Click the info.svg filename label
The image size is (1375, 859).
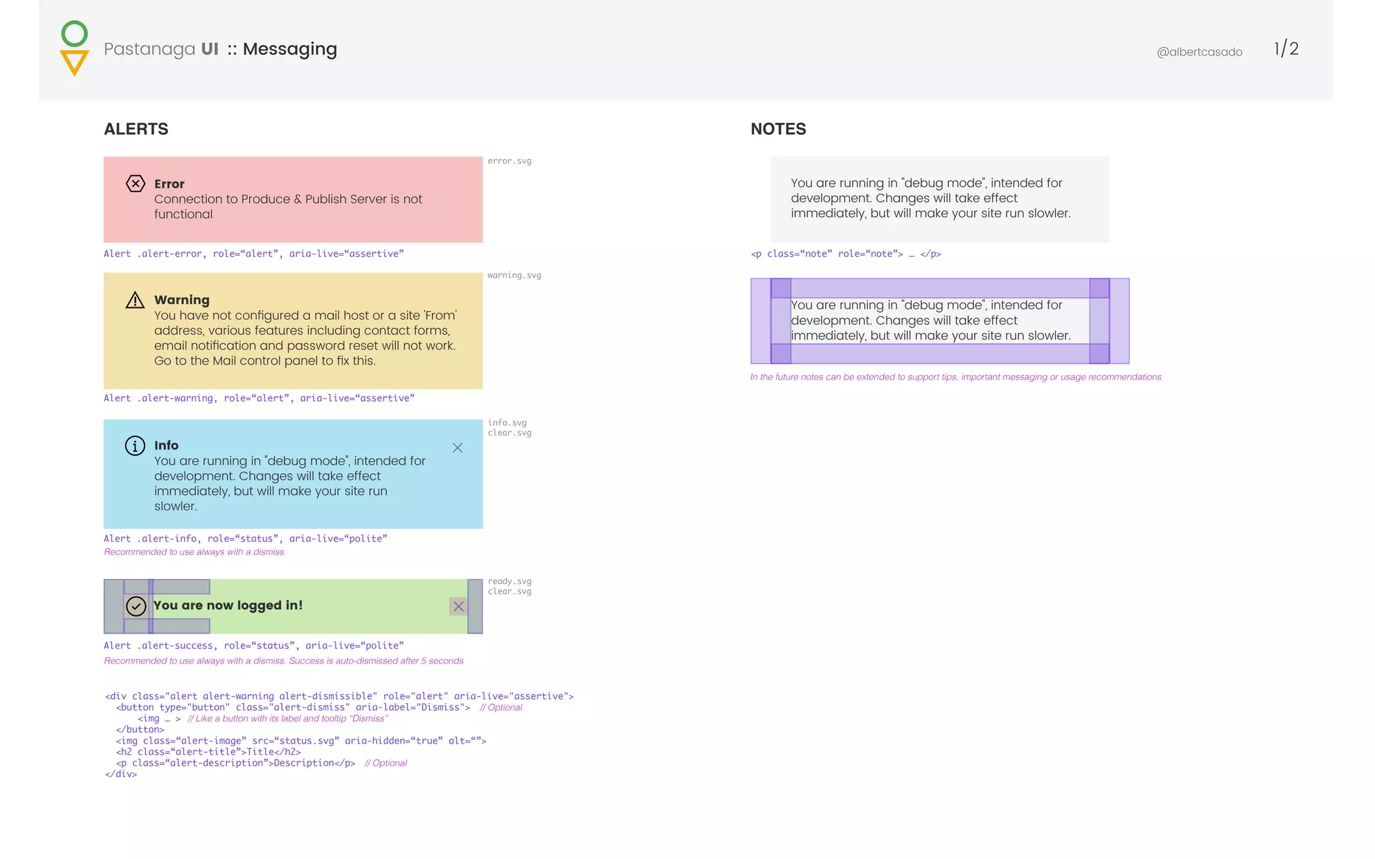507,423
